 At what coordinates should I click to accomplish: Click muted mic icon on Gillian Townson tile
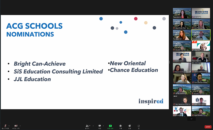[174, 93]
